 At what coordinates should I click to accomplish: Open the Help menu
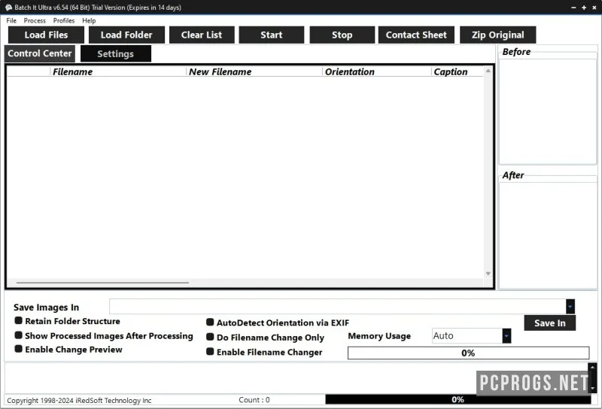[x=89, y=21]
